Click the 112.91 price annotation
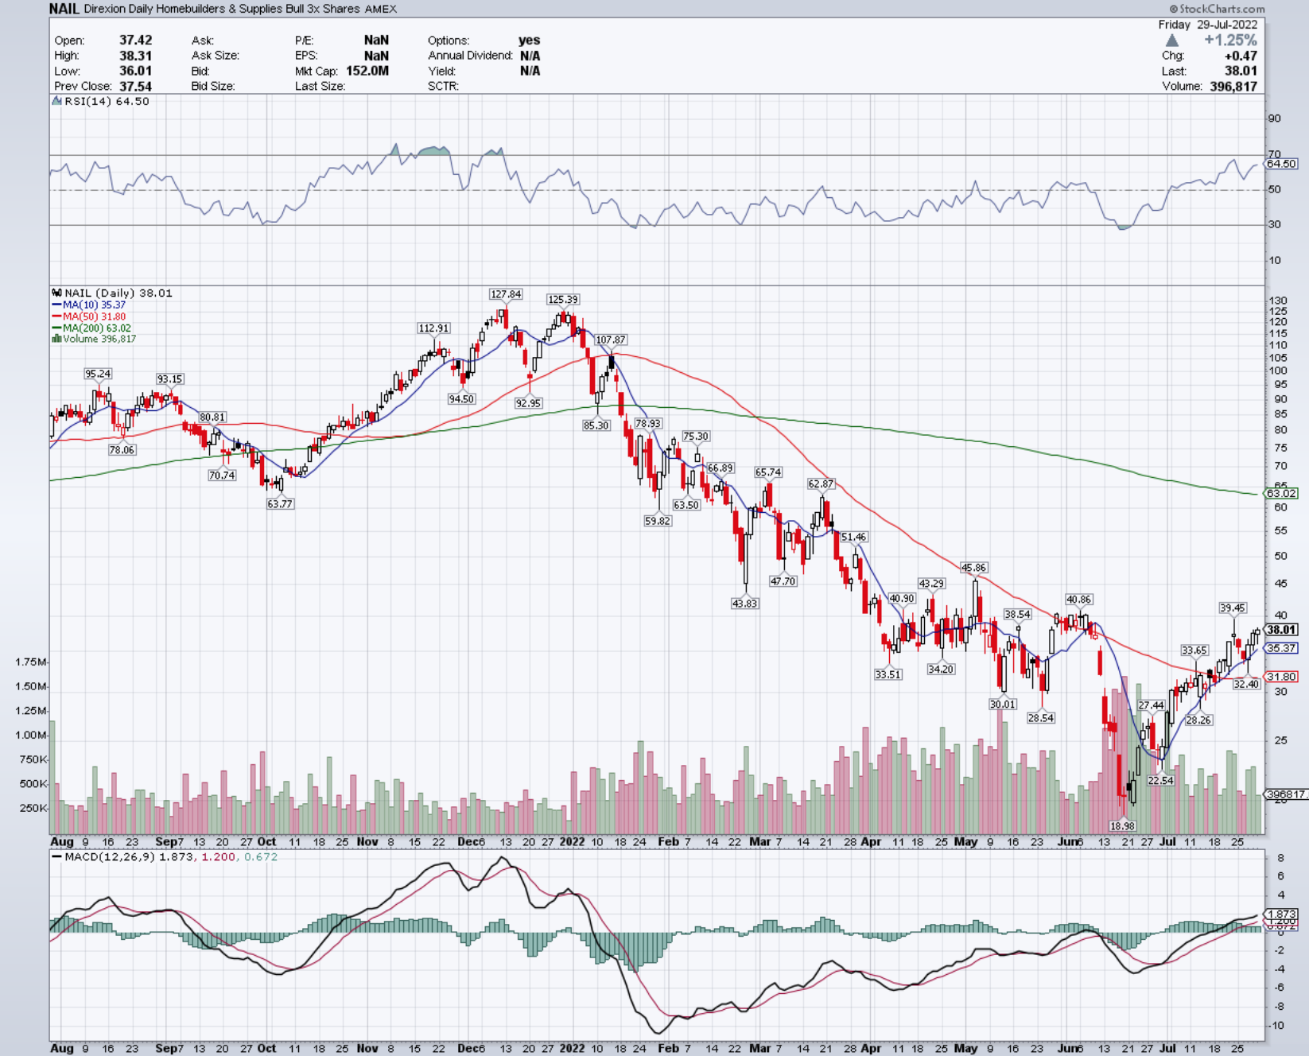Image resolution: width=1309 pixels, height=1056 pixels. click(433, 328)
